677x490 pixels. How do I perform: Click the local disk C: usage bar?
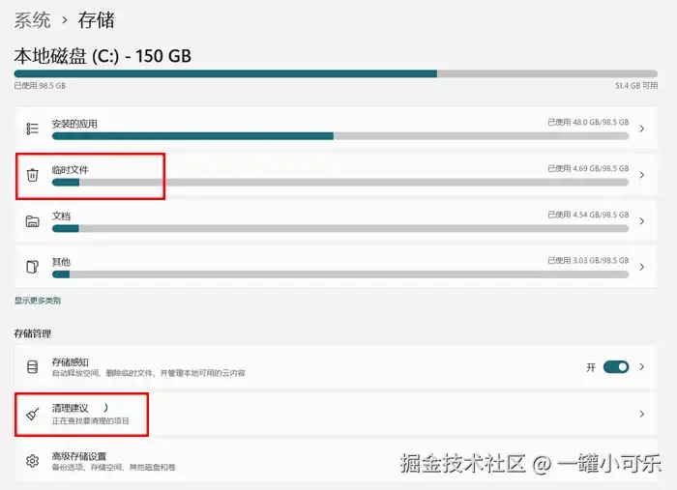[335, 73]
